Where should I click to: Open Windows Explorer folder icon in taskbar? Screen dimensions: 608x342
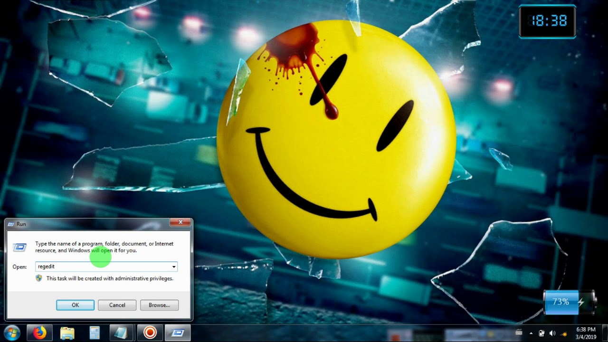coord(67,333)
